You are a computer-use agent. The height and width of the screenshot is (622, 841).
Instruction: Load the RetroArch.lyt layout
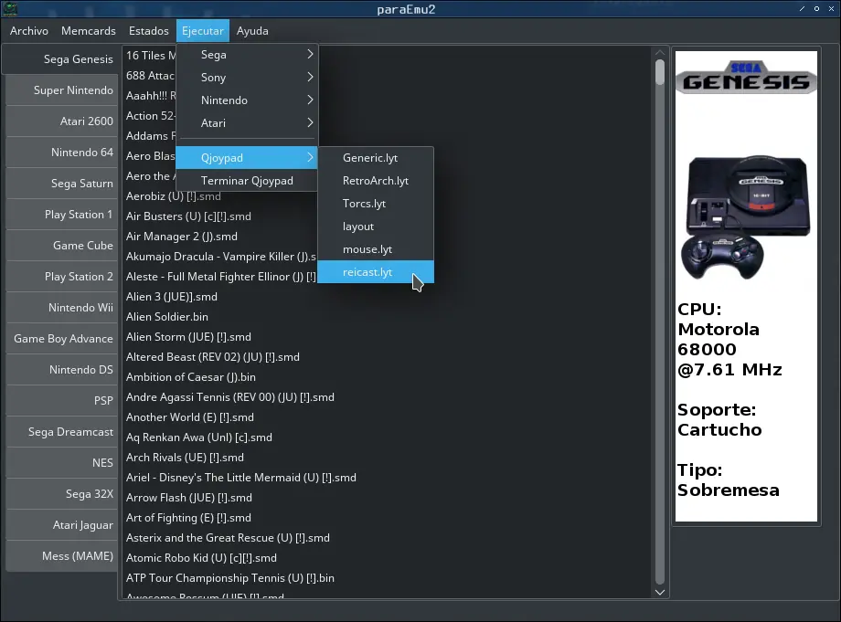click(376, 181)
